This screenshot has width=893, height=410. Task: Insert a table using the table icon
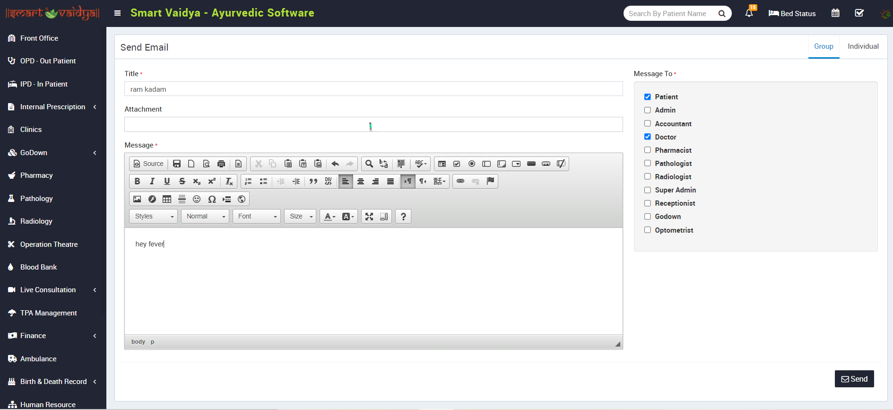click(167, 199)
